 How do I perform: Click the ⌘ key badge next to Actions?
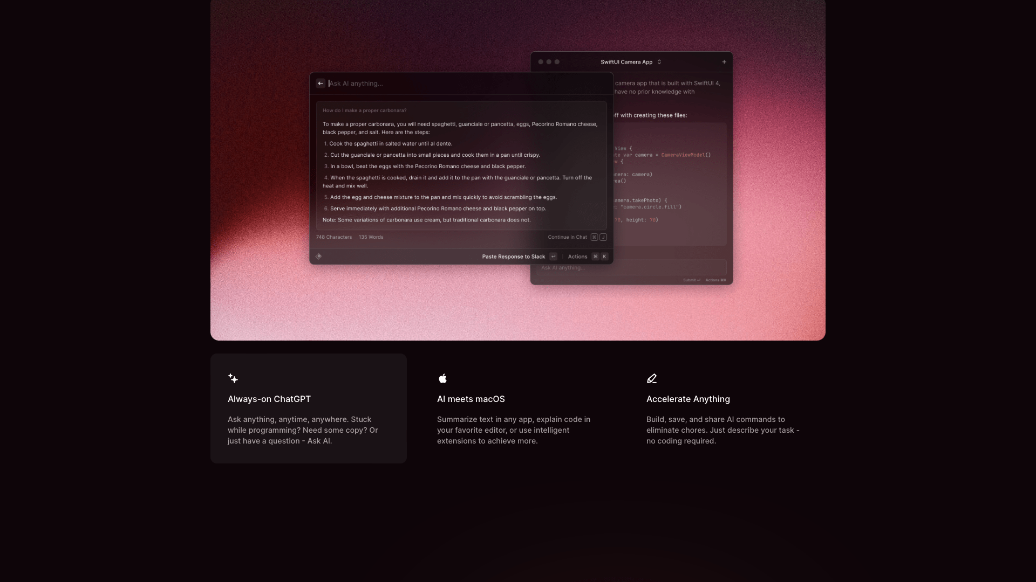click(595, 257)
